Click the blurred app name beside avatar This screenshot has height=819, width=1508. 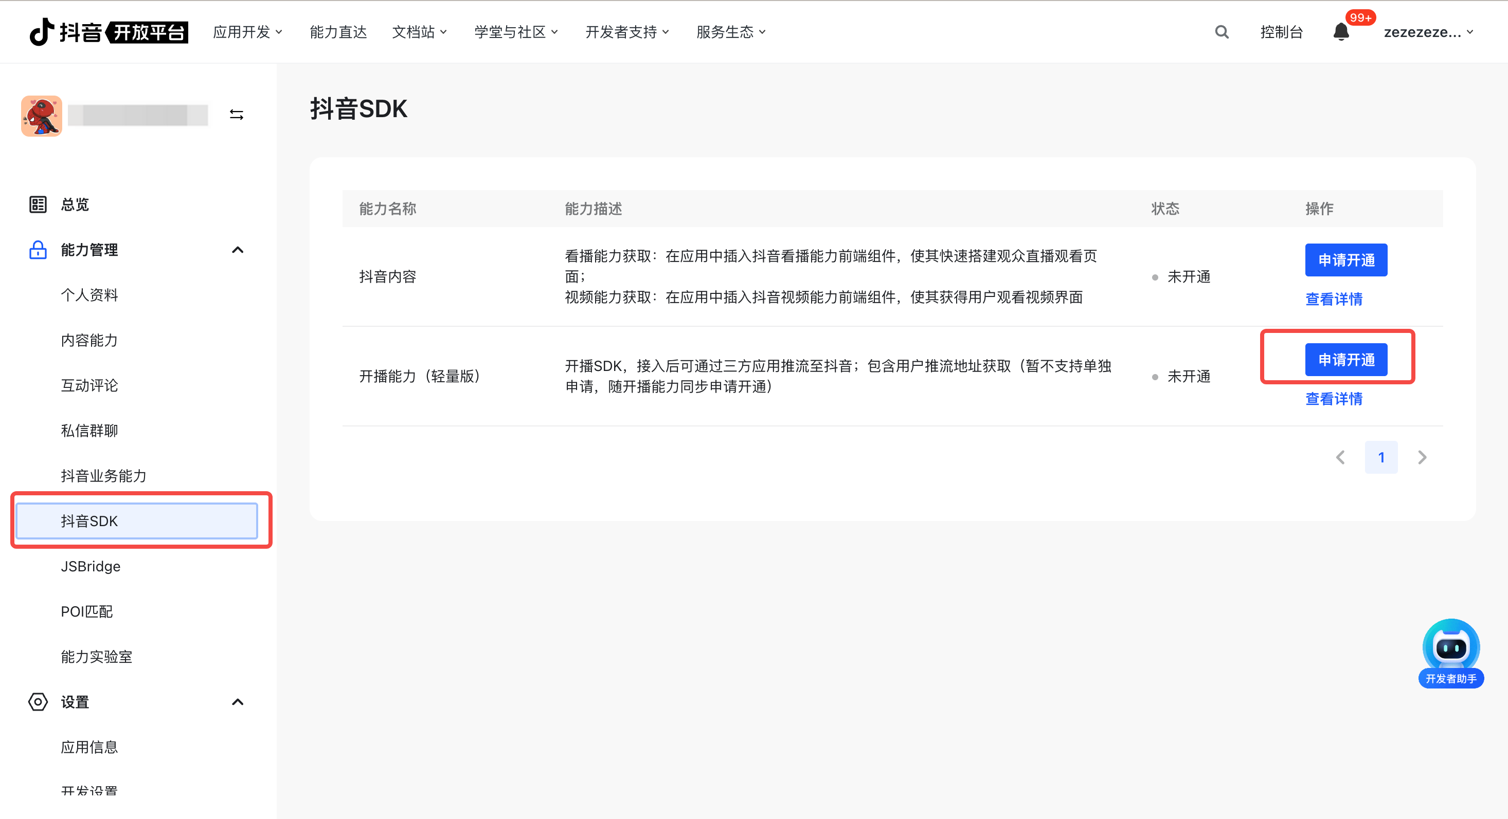(x=138, y=115)
